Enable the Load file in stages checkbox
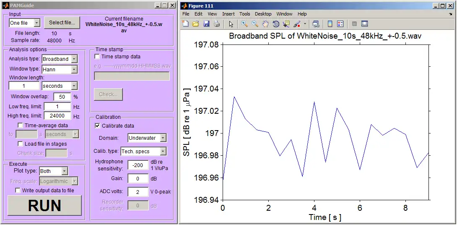The width and height of the screenshot is (457, 225). 20,144
